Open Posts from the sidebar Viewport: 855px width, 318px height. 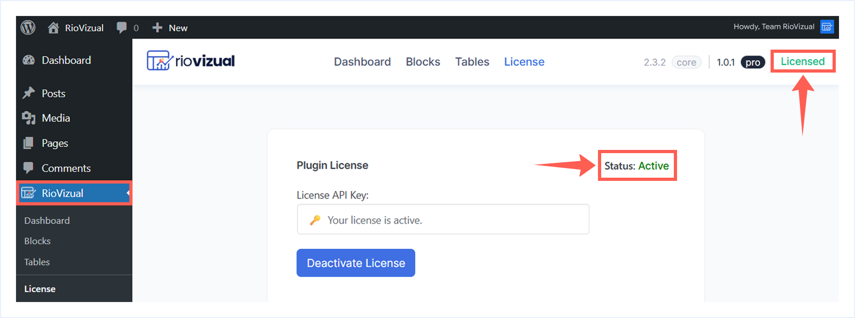coord(53,93)
